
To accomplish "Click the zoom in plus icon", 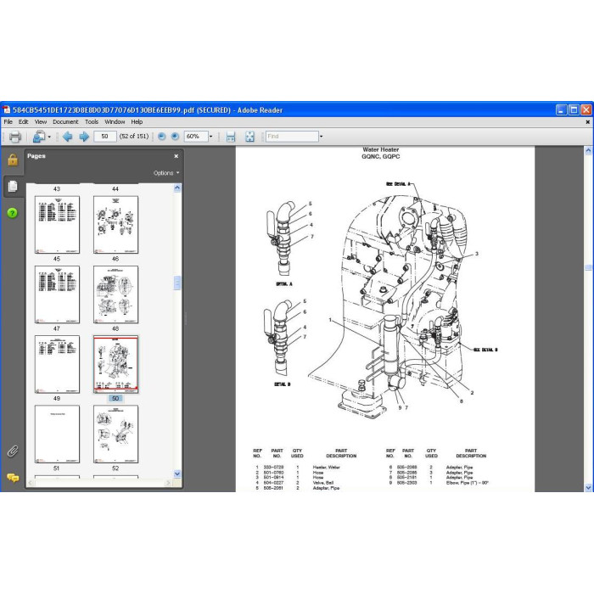I will (175, 137).
